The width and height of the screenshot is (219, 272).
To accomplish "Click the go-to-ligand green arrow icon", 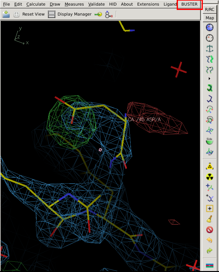I will 98,14.
